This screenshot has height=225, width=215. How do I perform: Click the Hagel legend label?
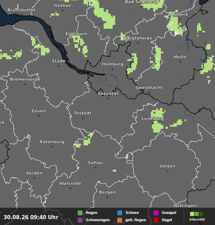[x=167, y=220]
